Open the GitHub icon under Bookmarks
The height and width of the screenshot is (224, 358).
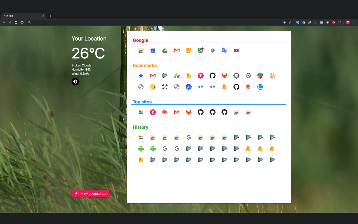coord(213,76)
